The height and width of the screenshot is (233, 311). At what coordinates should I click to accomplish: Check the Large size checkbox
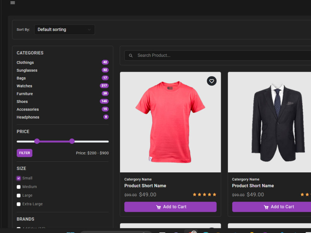pos(19,195)
